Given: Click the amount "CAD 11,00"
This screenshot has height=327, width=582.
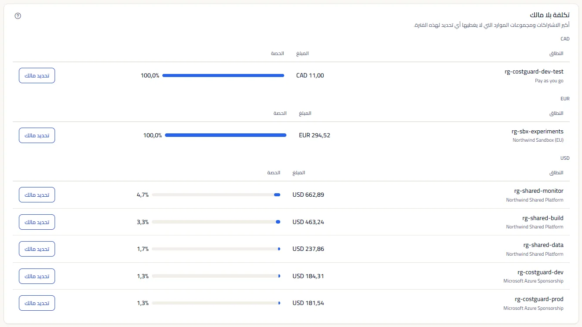Looking at the screenshot, I should 310,76.
